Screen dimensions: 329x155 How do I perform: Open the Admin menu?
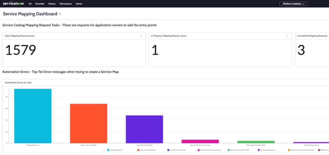click(79, 4)
